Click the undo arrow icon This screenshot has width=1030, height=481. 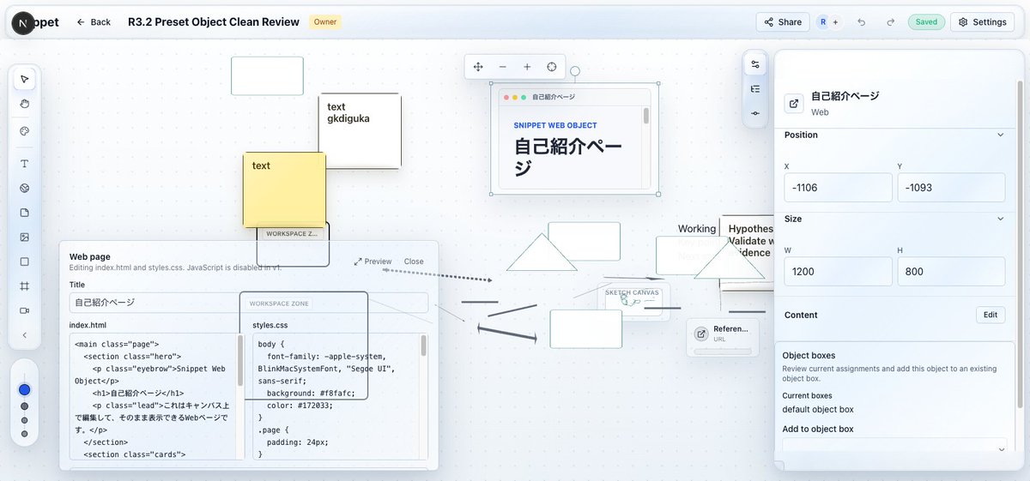(x=862, y=22)
